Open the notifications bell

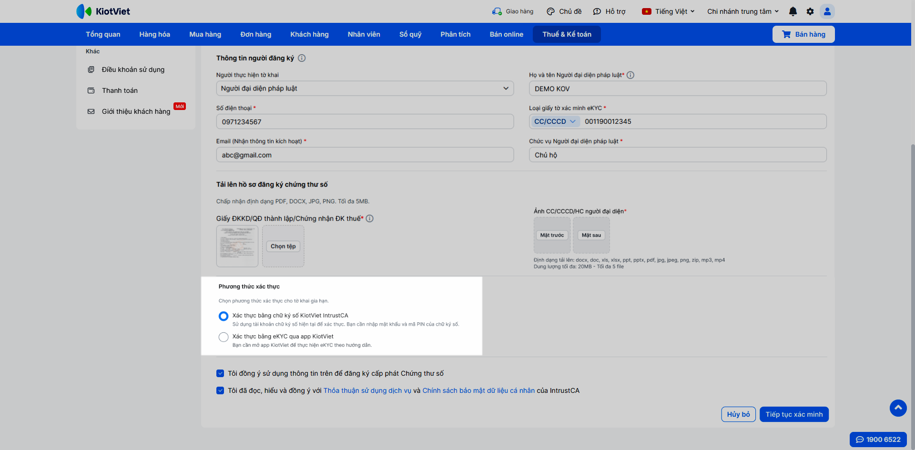click(x=793, y=11)
